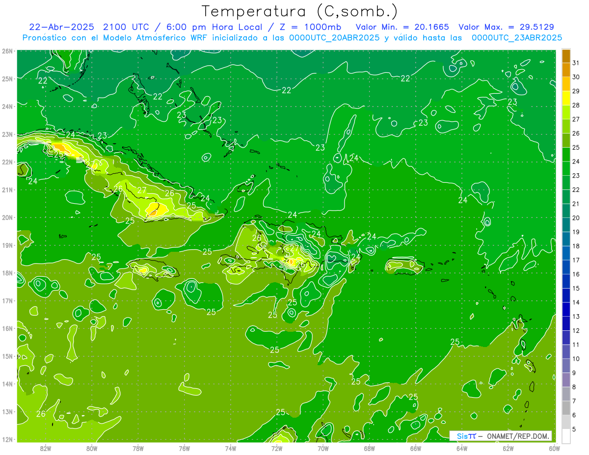
Task: Click the 24N latitude axis label
Action: 7,107
